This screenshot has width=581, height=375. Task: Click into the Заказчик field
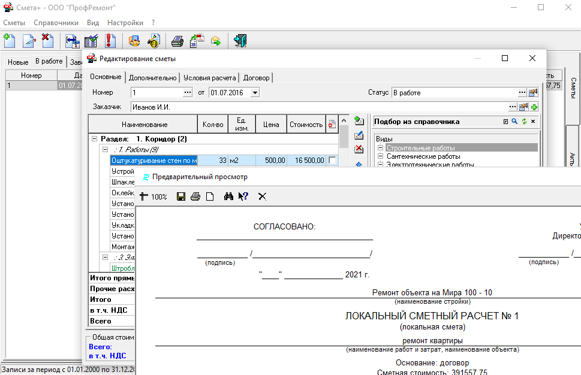[318, 107]
